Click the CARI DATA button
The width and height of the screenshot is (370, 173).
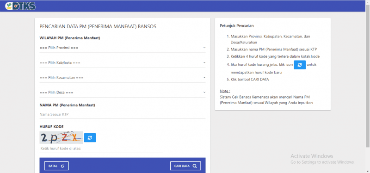click(x=185, y=166)
